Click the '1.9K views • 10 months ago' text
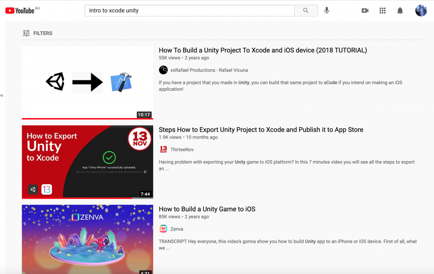 tap(188, 137)
